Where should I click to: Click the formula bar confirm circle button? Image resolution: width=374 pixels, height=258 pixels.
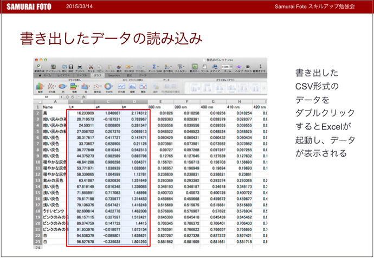[73, 97]
